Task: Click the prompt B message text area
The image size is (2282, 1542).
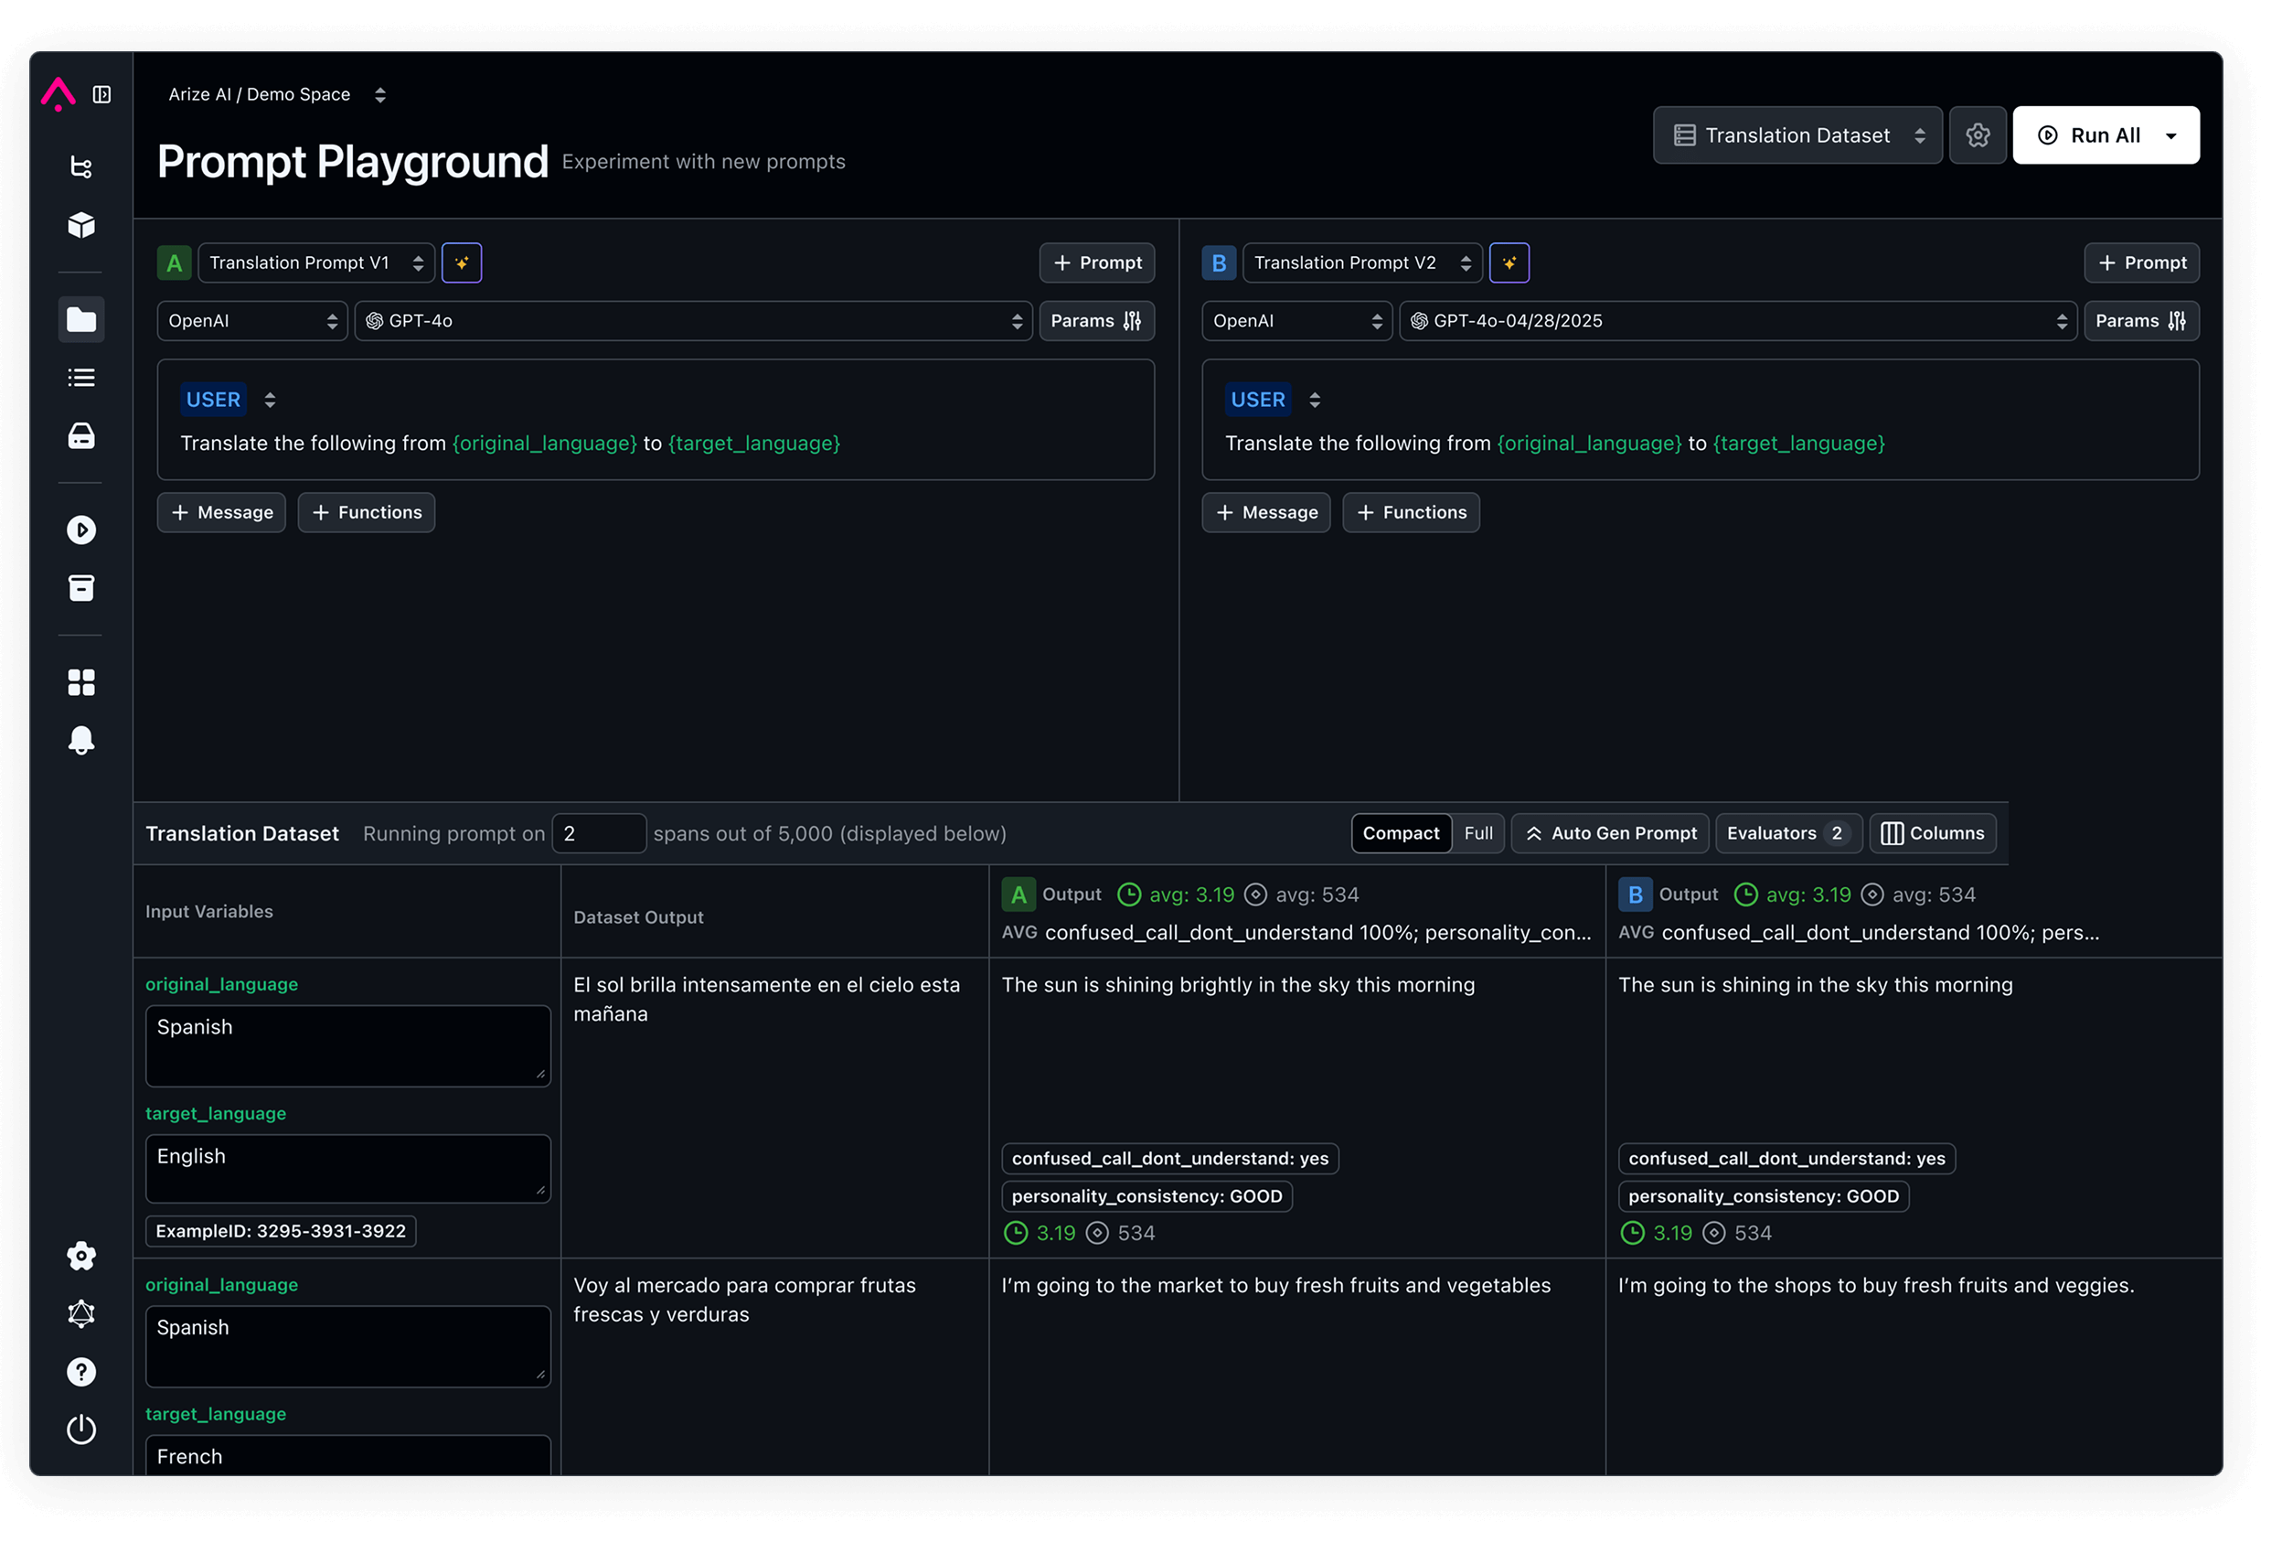Action: tap(1555, 444)
